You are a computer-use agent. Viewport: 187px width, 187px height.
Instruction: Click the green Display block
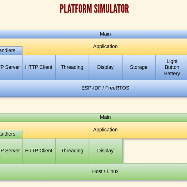point(106,151)
